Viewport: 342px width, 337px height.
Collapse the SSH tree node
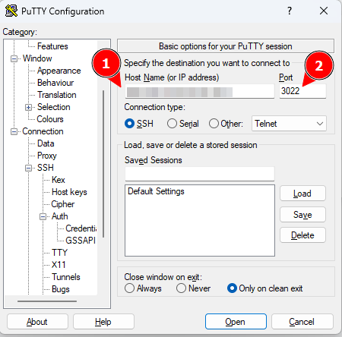click(28, 168)
